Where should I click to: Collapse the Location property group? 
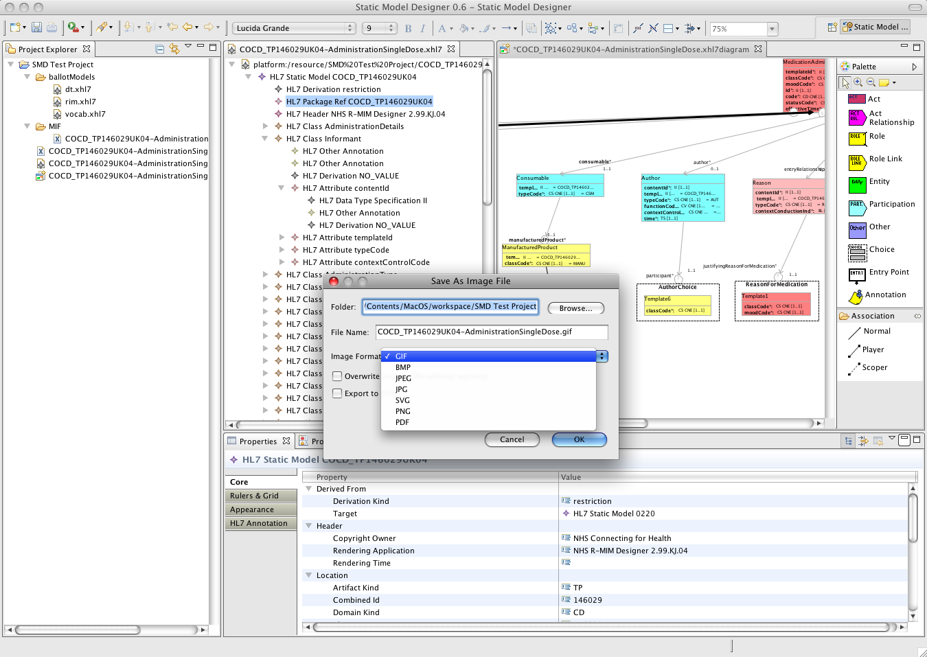309,575
